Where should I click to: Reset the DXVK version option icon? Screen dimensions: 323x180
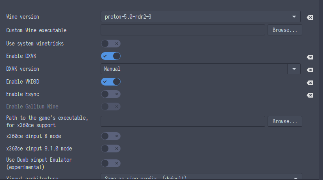[310, 70]
